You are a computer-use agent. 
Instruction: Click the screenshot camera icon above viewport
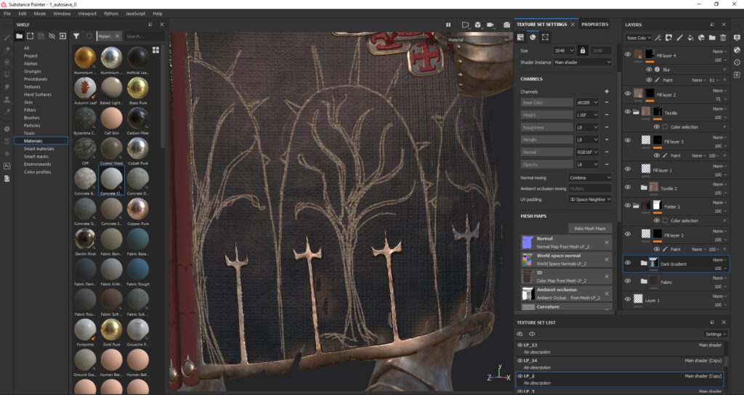[506, 25]
